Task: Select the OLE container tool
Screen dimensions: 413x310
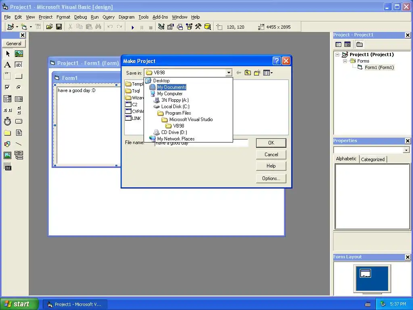Action: click(8, 167)
